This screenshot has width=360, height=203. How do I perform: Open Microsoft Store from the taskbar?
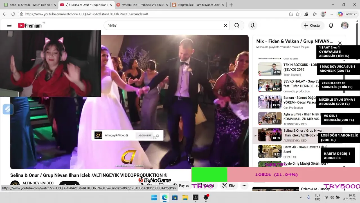(175, 197)
